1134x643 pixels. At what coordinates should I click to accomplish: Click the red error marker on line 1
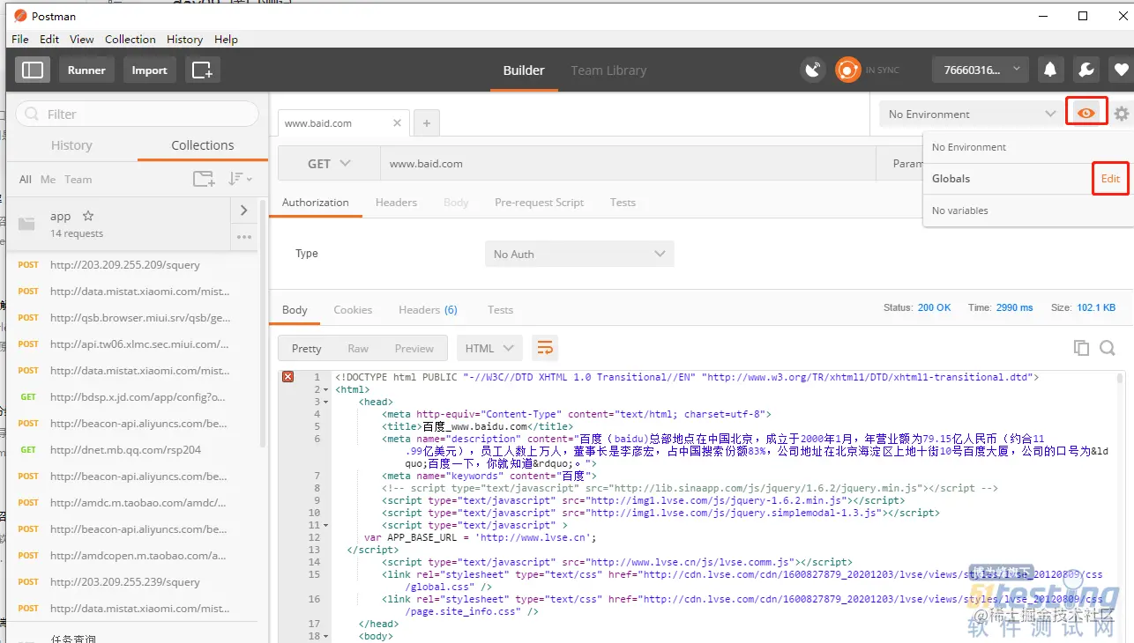click(287, 377)
